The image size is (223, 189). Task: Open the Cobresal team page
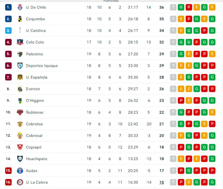(34, 136)
